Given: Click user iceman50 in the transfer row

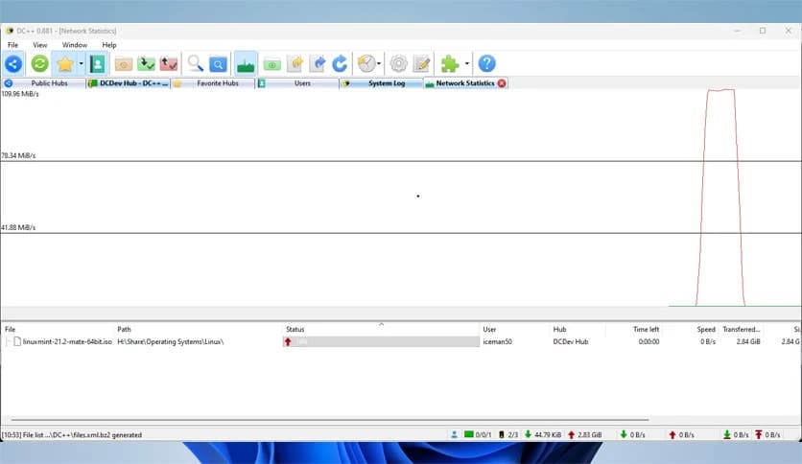Looking at the screenshot, I should [497, 342].
